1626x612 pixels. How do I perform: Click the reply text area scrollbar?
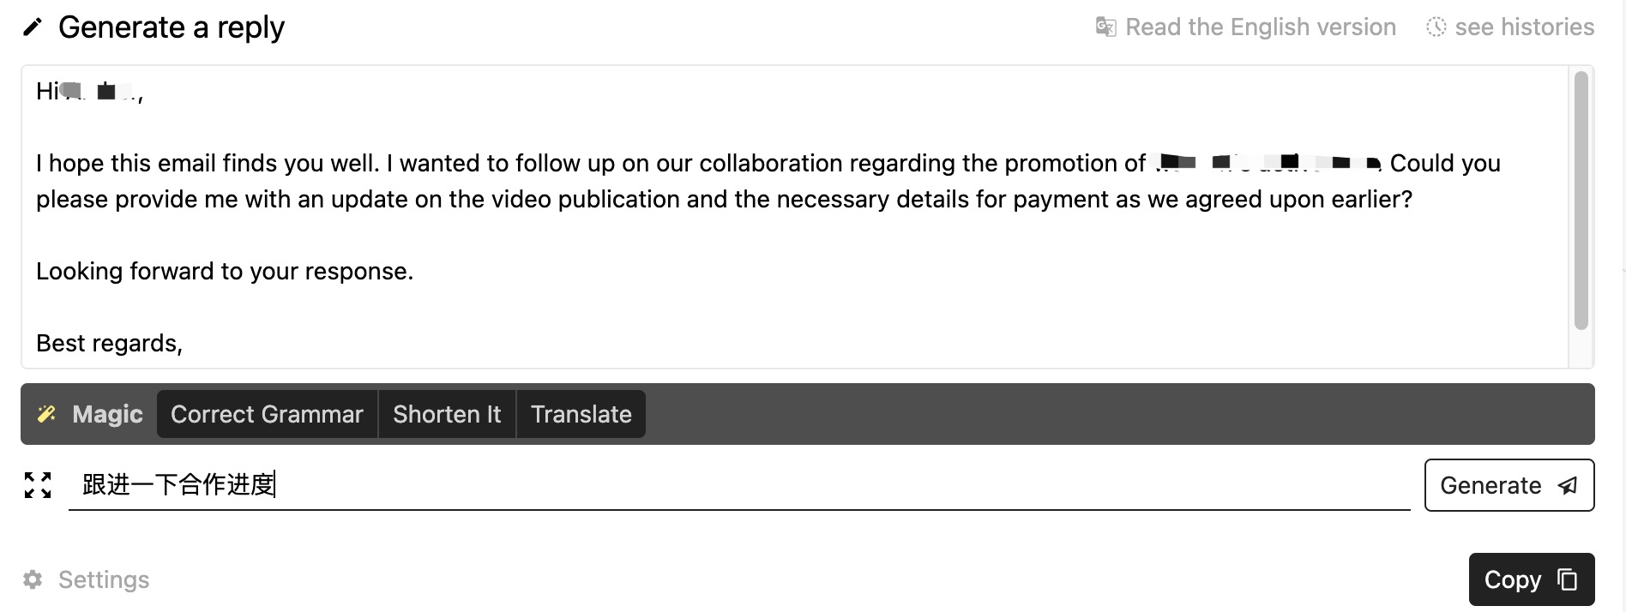pos(1581,201)
